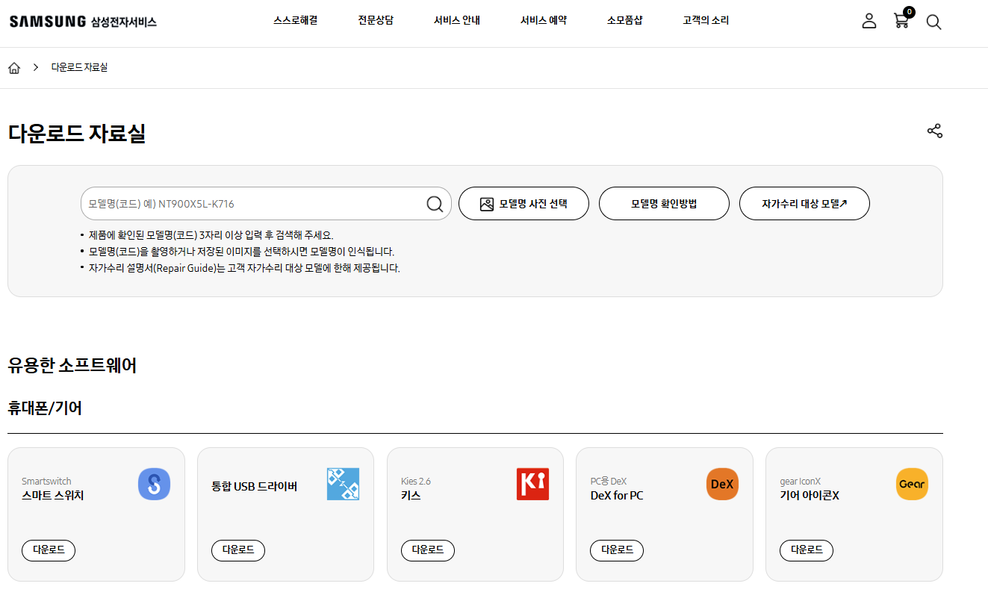Screen dimensions: 988x607
Task: Click the 모델명 사진 선택 button
Action: (x=523, y=204)
